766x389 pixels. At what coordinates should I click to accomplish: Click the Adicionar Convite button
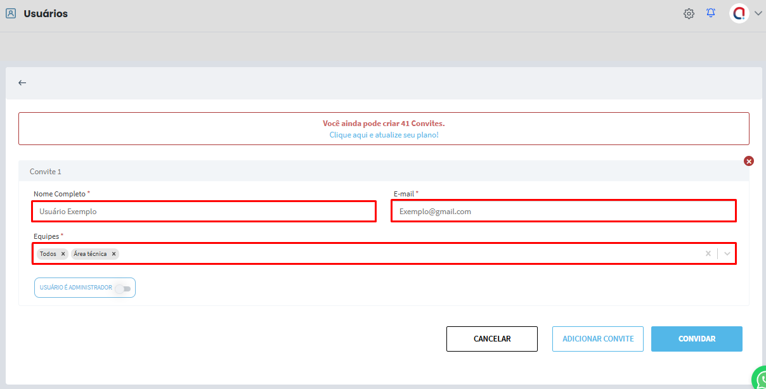tap(598, 339)
